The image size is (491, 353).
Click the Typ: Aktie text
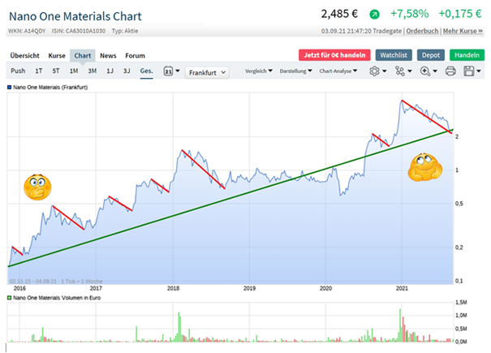tap(125, 31)
